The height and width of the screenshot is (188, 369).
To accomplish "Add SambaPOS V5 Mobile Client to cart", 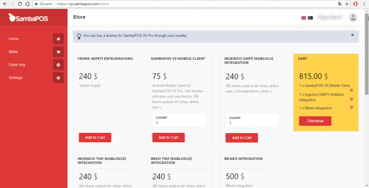I will coord(168,137).
